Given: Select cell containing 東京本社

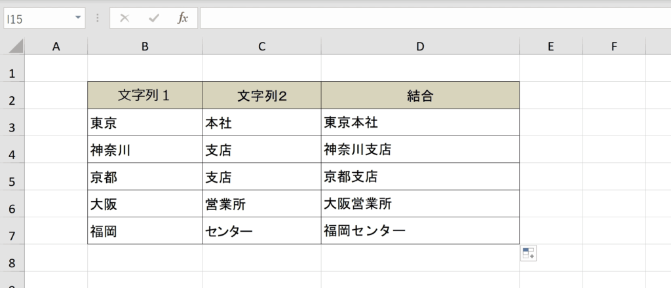Looking at the screenshot, I should 420,122.
